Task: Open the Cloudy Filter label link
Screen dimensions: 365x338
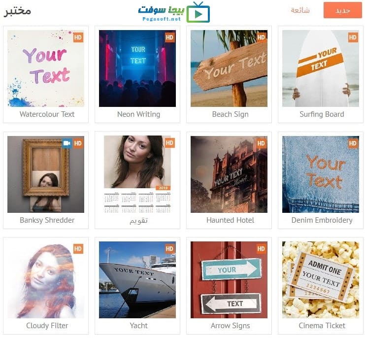Action: 47,325
